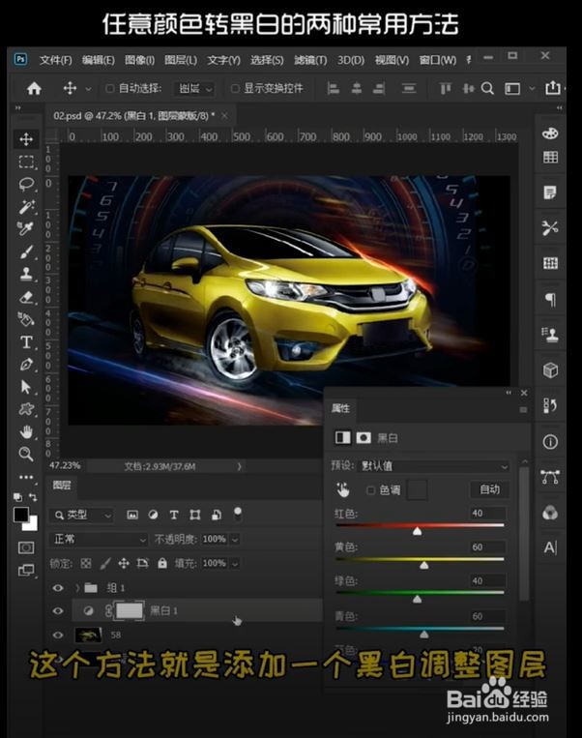Select the Eyedropper tool
This screenshot has width=582, height=738.
click(x=26, y=229)
